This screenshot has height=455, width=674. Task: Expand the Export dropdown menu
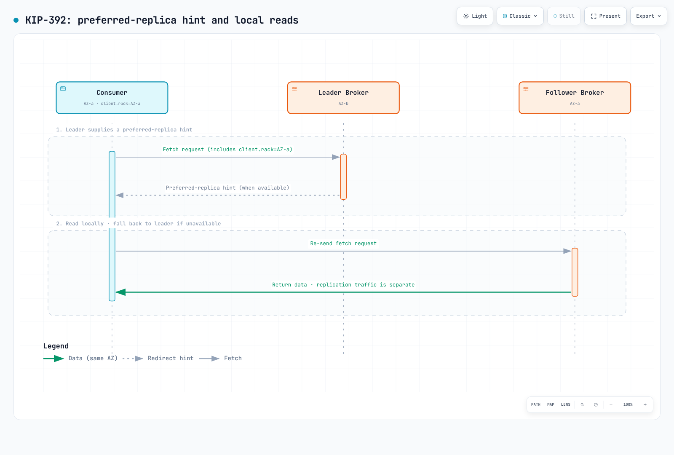648,16
